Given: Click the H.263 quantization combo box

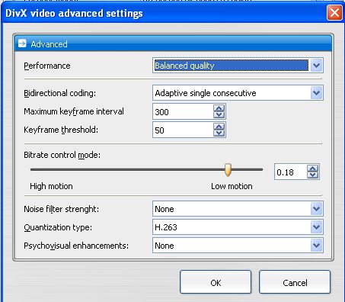Looking at the screenshot, I should (238, 227).
